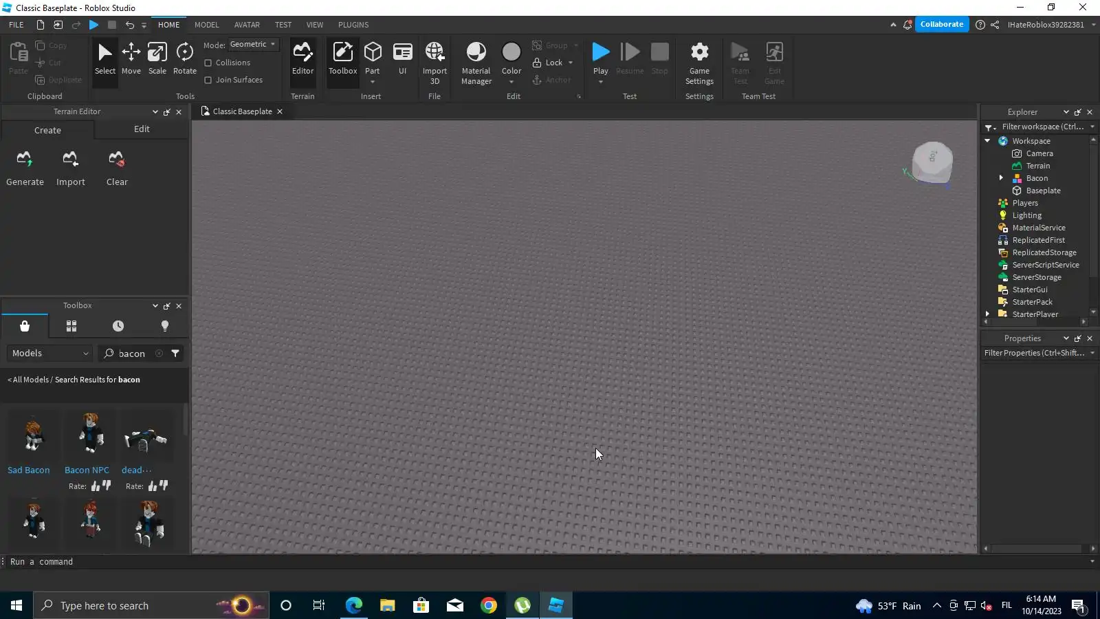Switch to the PLUGINS ribbon tab
1100x619 pixels.
click(x=353, y=25)
